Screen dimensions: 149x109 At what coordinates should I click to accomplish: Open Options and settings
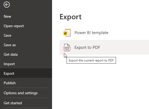21,93
